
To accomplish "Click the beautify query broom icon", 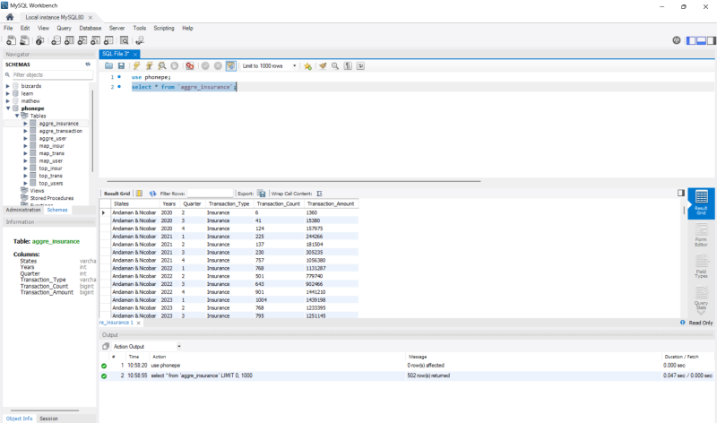I will [x=323, y=65].
